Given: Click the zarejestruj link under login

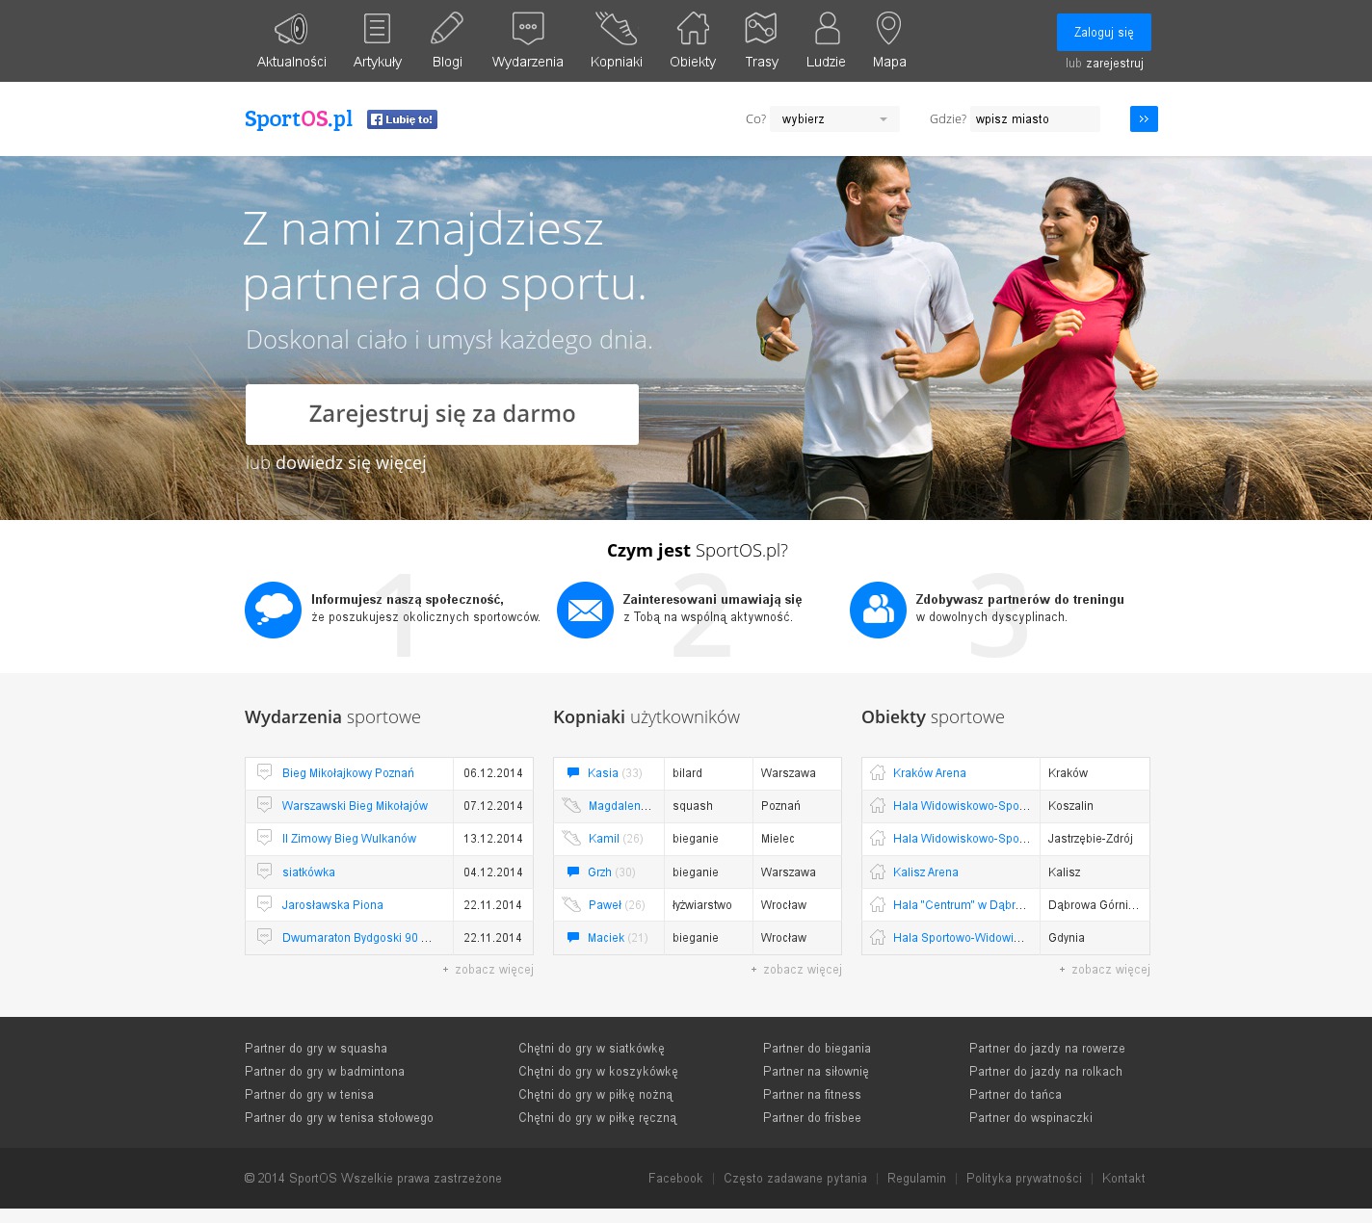Looking at the screenshot, I should [1115, 64].
